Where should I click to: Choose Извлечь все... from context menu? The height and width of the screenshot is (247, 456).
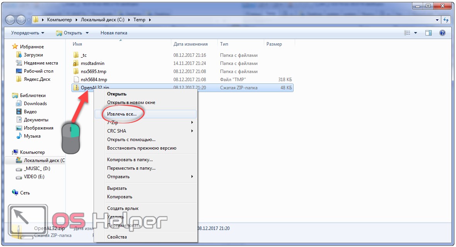(121, 114)
